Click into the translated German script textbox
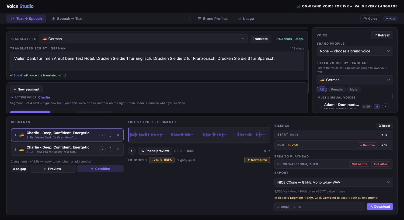The width and height of the screenshot is (404, 220). [157, 61]
